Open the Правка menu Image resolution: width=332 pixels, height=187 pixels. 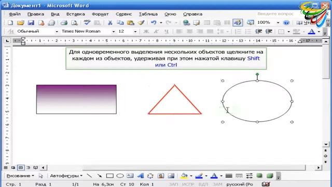click(36, 14)
